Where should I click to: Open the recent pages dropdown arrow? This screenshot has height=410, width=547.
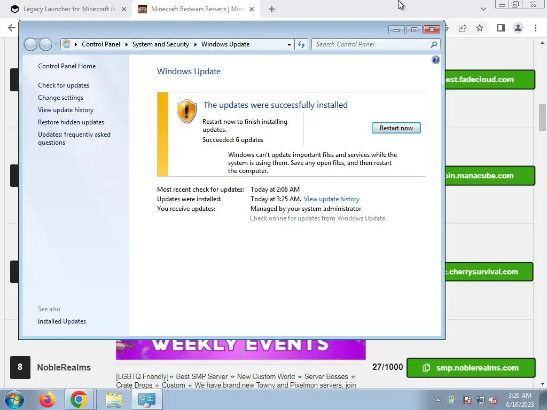(x=56, y=45)
